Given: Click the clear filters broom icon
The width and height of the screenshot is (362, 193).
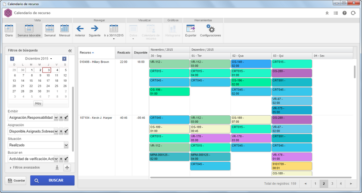Looking at the screenshot, I should click(x=57, y=168).
